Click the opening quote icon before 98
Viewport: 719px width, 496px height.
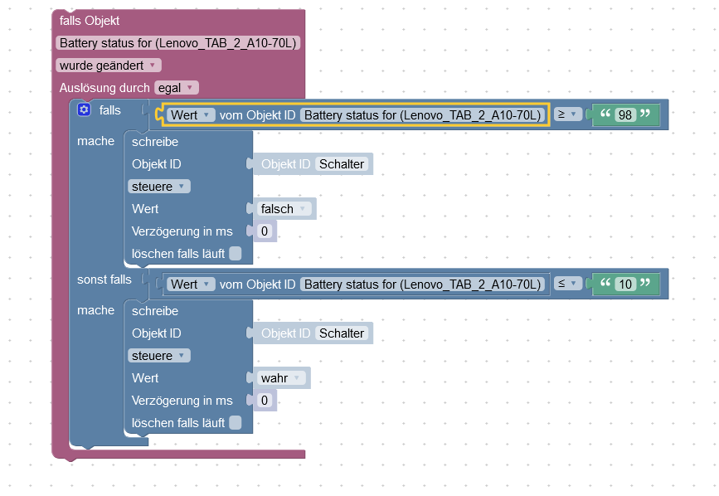[x=605, y=114]
